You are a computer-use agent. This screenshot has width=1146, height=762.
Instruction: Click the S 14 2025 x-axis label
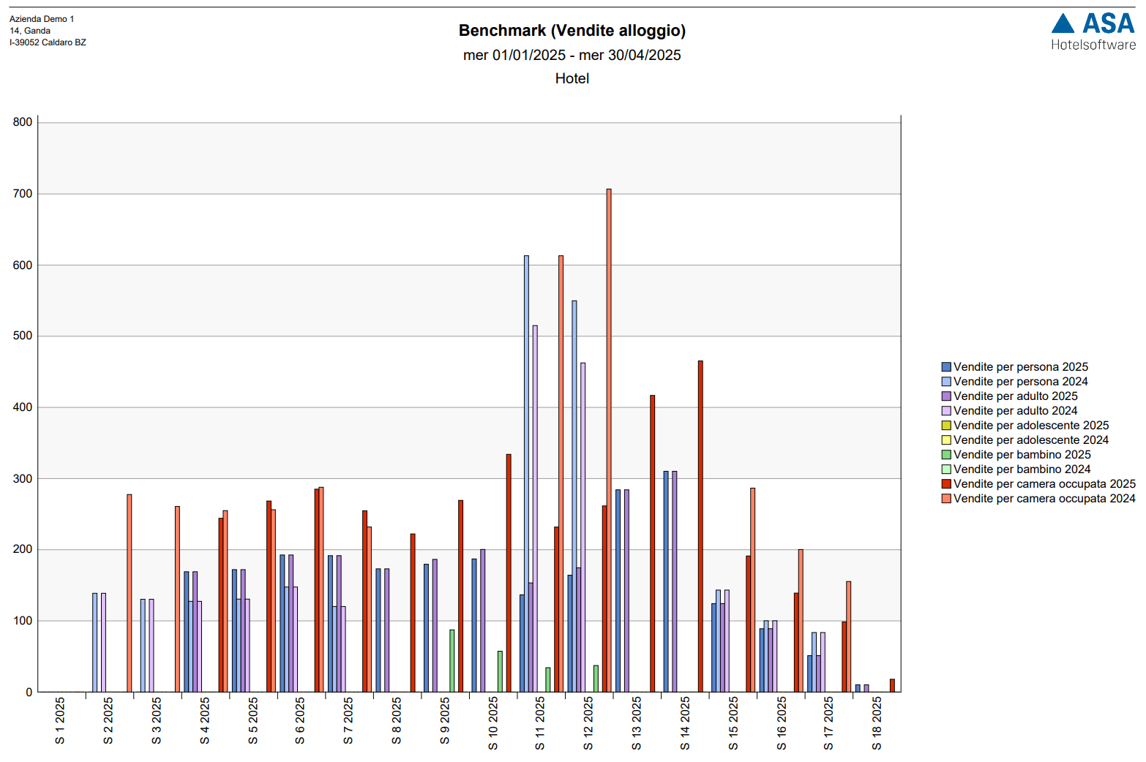(x=685, y=723)
